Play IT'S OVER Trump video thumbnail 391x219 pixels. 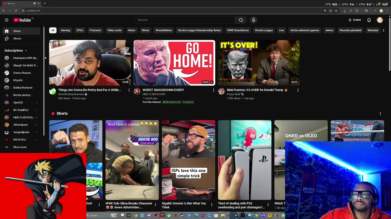pos(259,63)
